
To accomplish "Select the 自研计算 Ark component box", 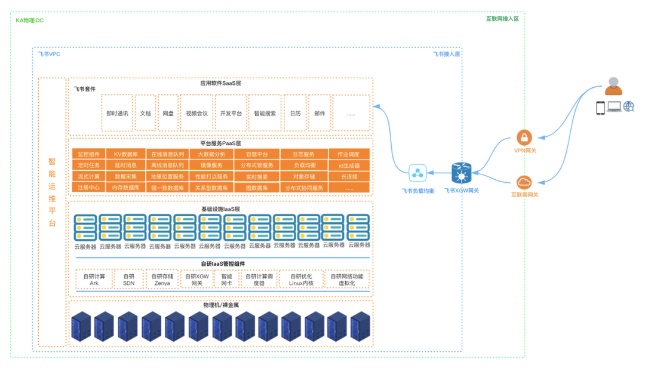I will coord(94,280).
